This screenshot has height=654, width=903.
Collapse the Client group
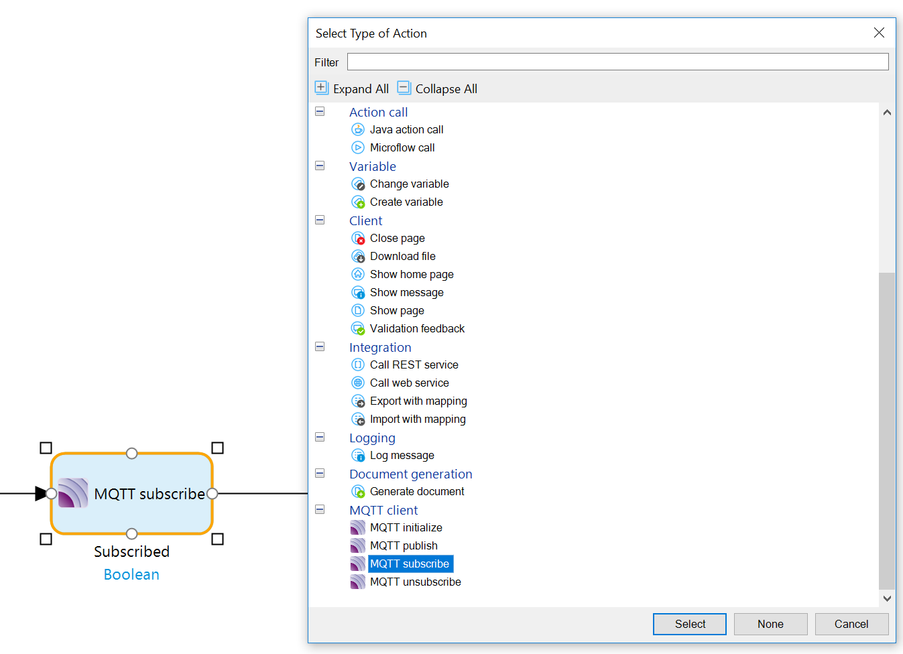pos(320,220)
